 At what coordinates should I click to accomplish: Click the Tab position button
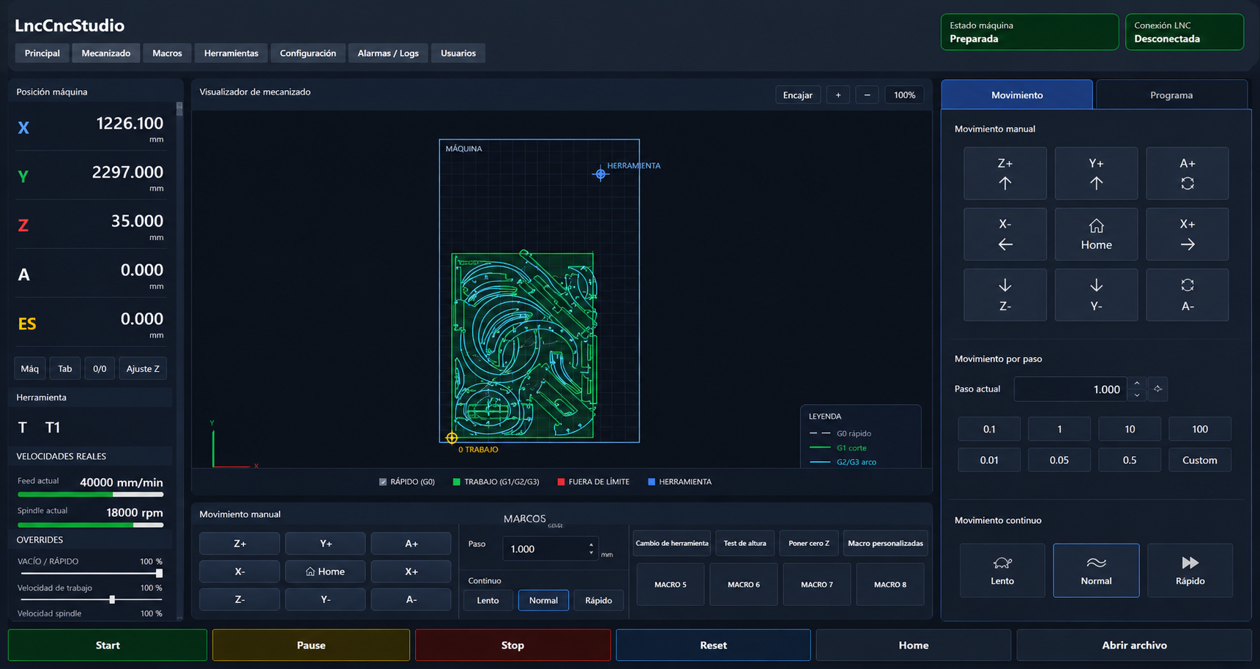65,369
